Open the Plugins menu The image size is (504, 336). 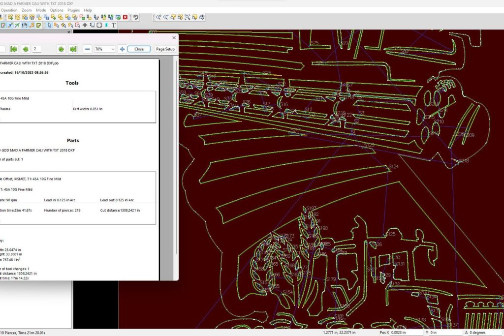pos(73,10)
